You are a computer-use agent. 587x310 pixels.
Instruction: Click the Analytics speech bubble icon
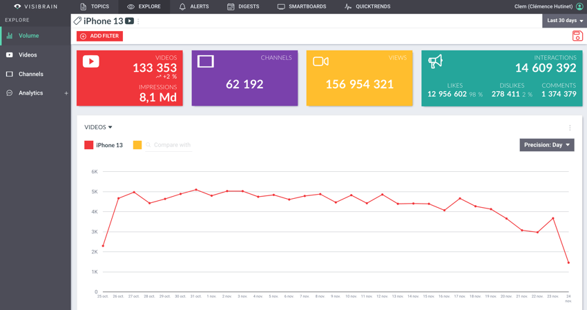coord(10,93)
